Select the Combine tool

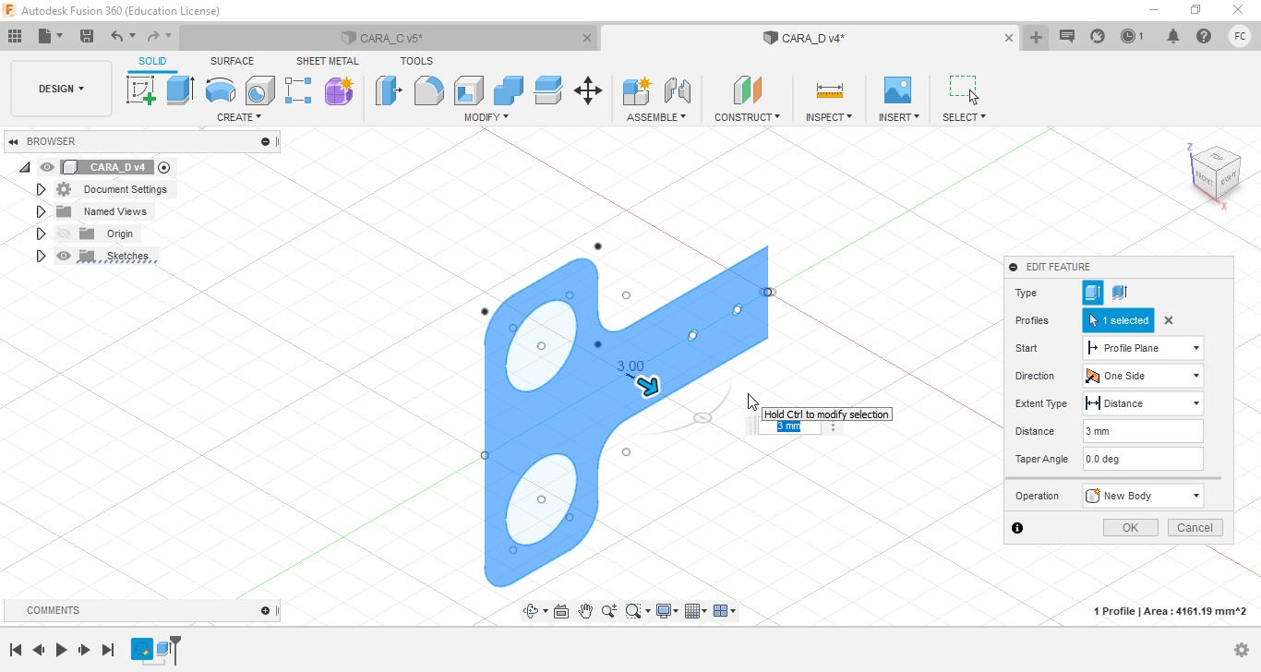(509, 90)
